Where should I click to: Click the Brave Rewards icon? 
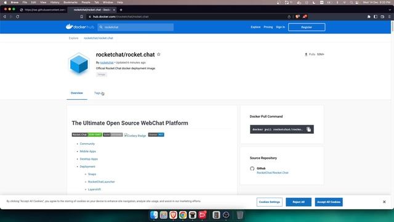tap(305, 17)
